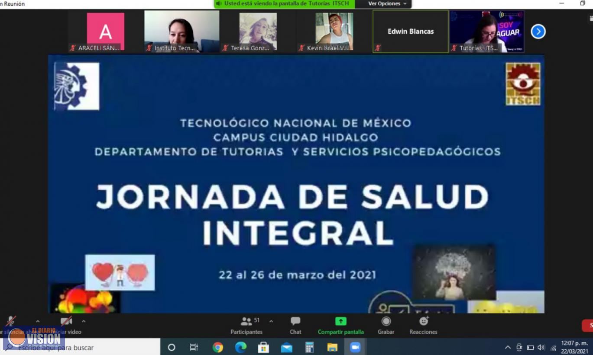Image resolution: width=593 pixels, height=355 pixels.
Task: Click the participant count 51
Action: point(257,320)
